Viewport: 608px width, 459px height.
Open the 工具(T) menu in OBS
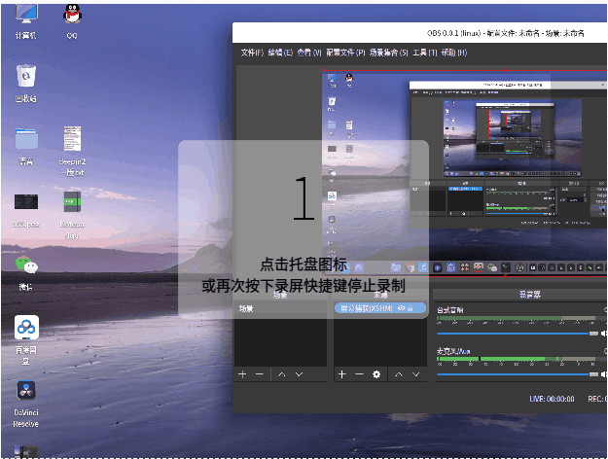(x=424, y=53)
